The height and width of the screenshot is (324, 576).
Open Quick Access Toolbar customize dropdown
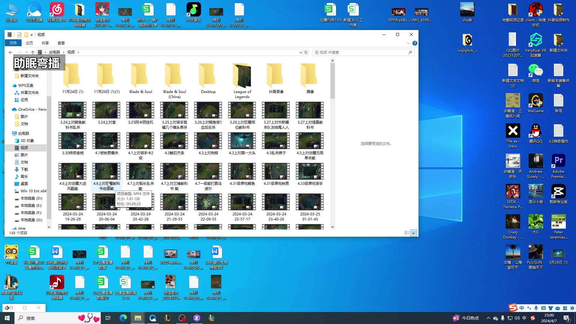(x=31, y=35)
